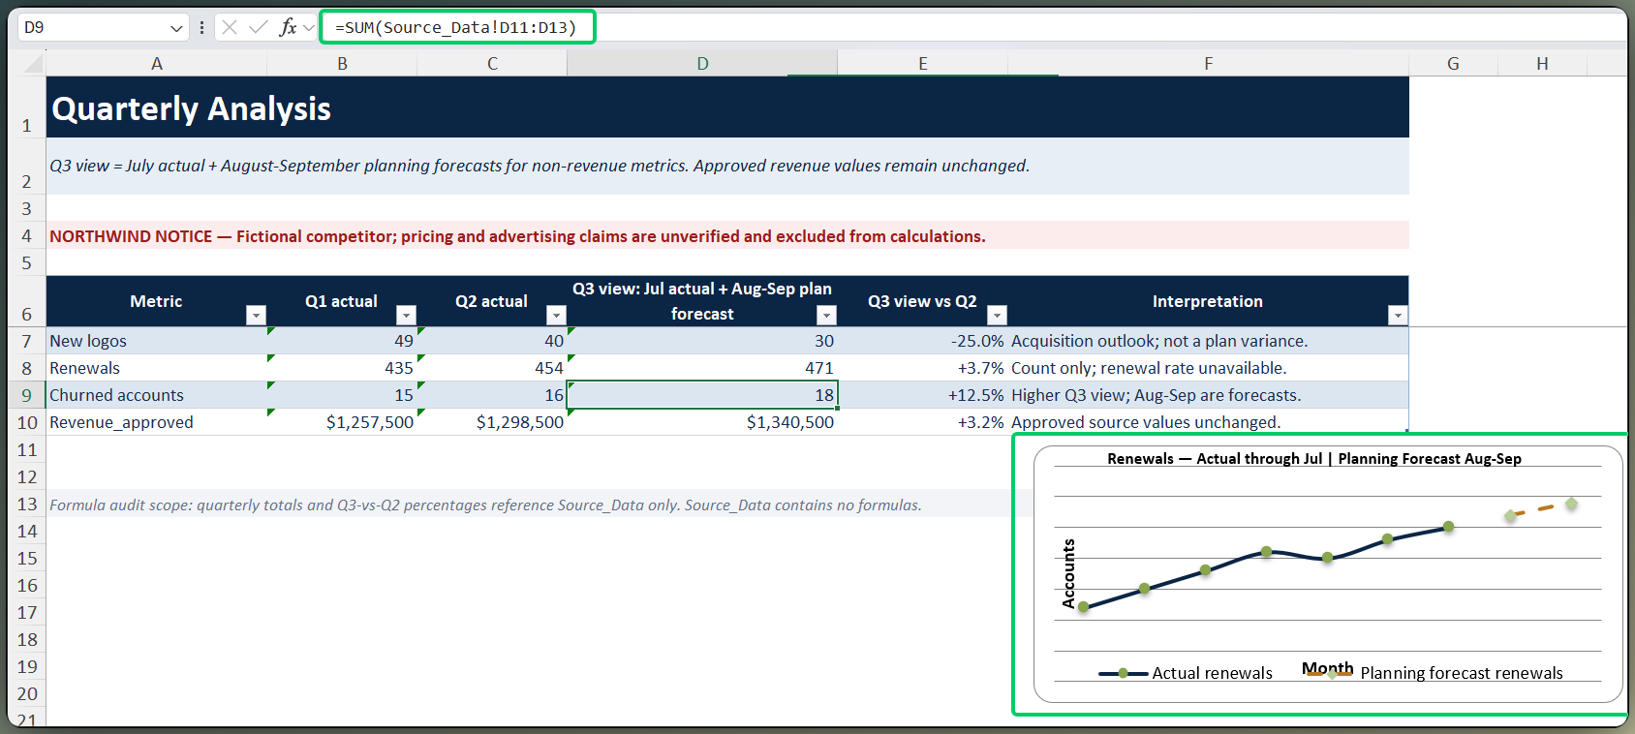
Task: Click the Q3 view description note cell
Action: click(727, 166)
